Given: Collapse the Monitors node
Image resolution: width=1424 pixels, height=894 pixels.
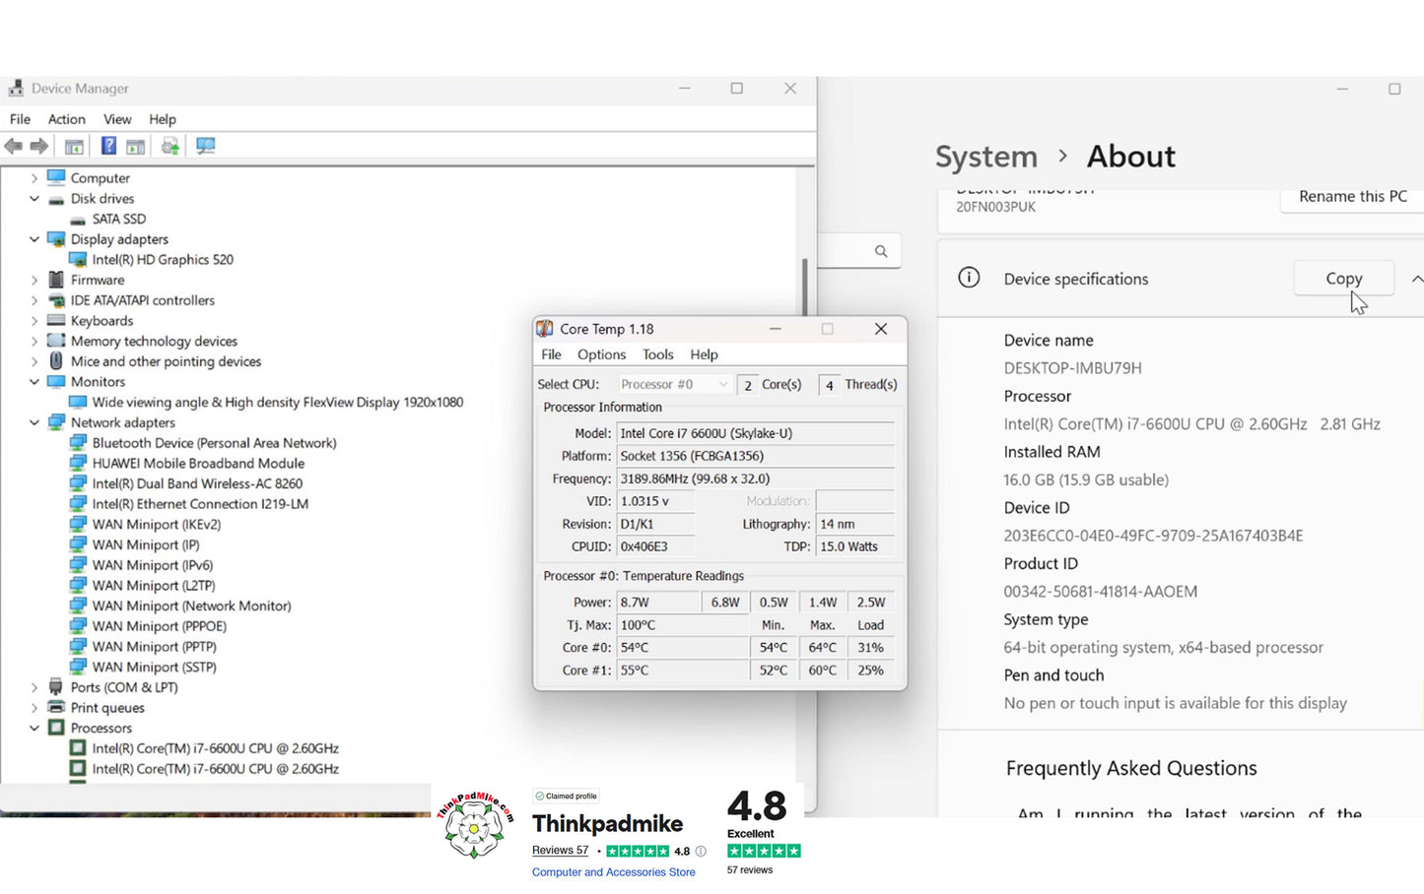Looking at the screenshot, I should pos(34,382).
